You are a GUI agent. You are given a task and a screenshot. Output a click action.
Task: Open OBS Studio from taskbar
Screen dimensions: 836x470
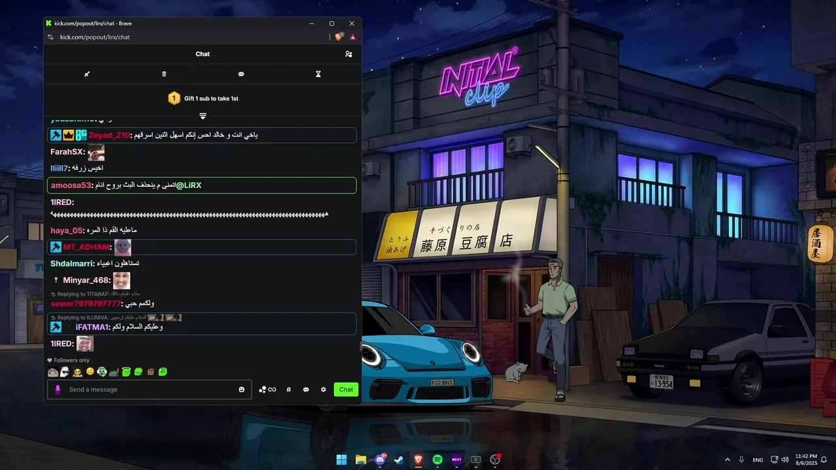(x=495, y=460)
